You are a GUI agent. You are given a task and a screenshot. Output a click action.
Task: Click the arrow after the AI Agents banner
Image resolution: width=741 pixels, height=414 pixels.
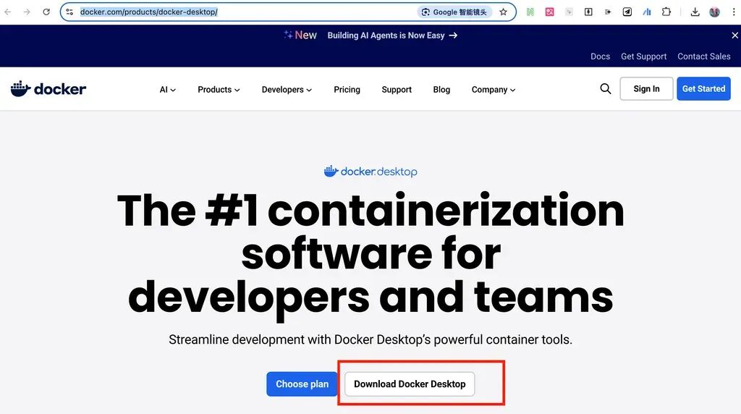[x=453, y=35]
